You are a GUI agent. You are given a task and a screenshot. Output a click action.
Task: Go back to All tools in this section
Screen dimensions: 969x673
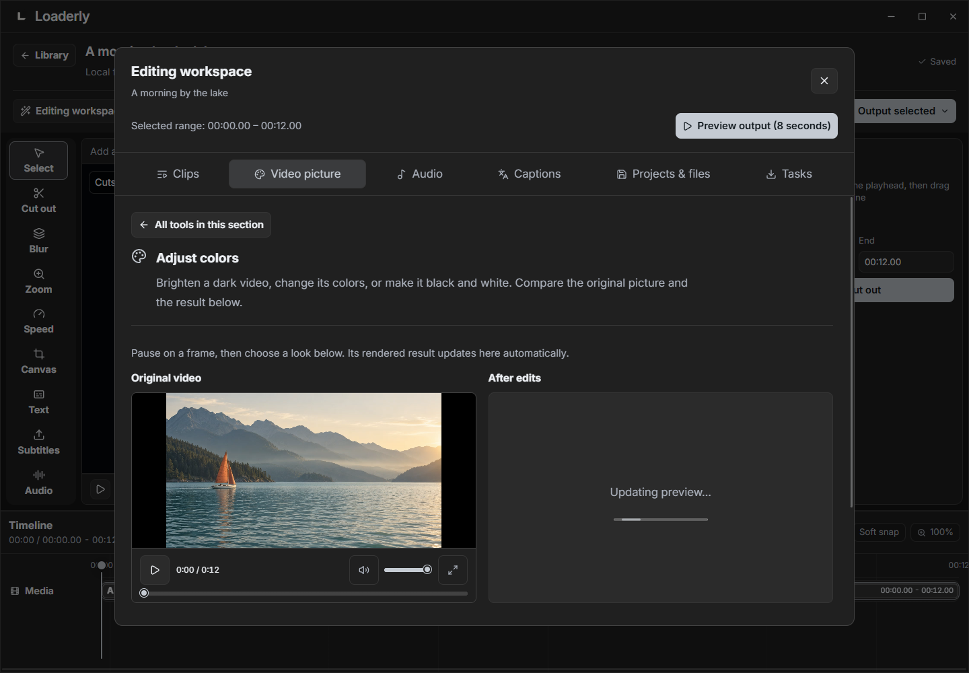pos(201,225)
